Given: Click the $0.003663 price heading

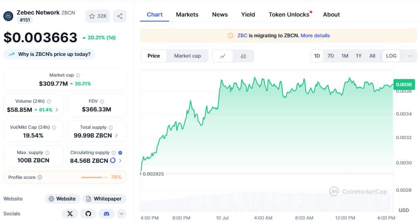Looking at the screenshot, I should [41, 37].
